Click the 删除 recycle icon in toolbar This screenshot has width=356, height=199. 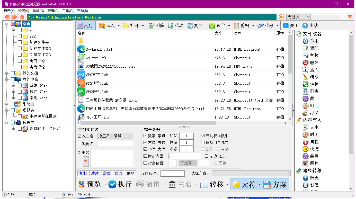click(x=151, y=25)
